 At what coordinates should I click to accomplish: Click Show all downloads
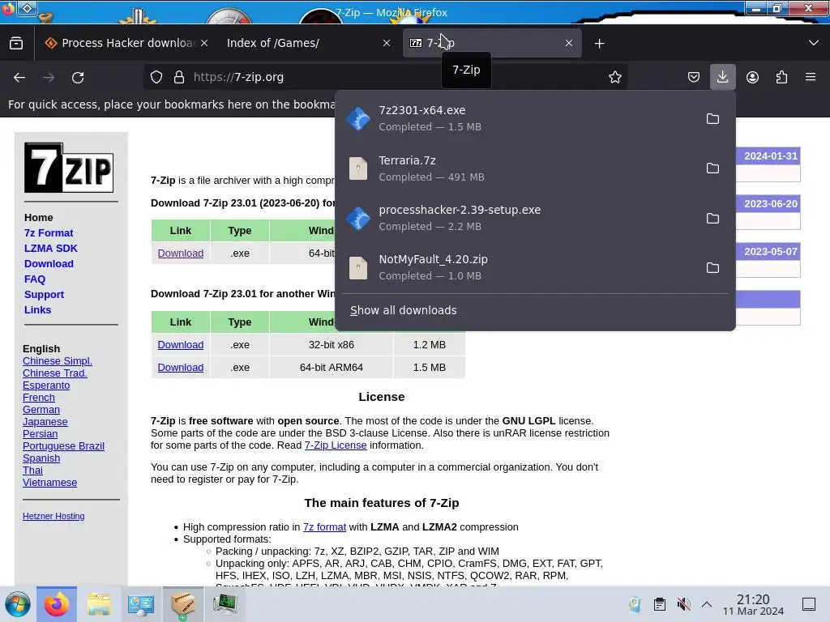point(404,310)
